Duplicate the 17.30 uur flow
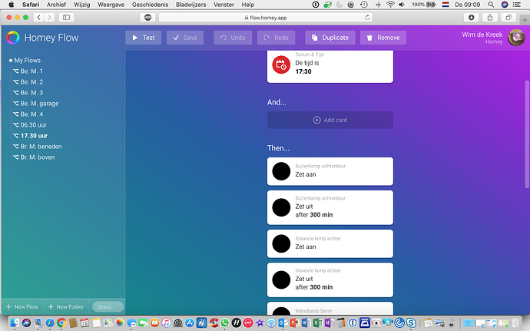Image resolution: width=530 pixels, height=331 pixels. tap(330, 38)
